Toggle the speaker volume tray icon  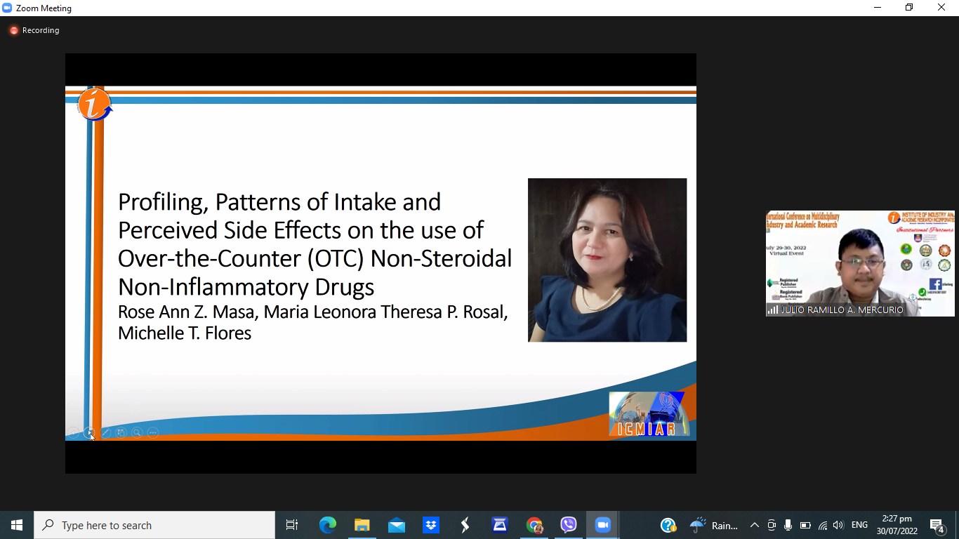(x=838, y=525)
